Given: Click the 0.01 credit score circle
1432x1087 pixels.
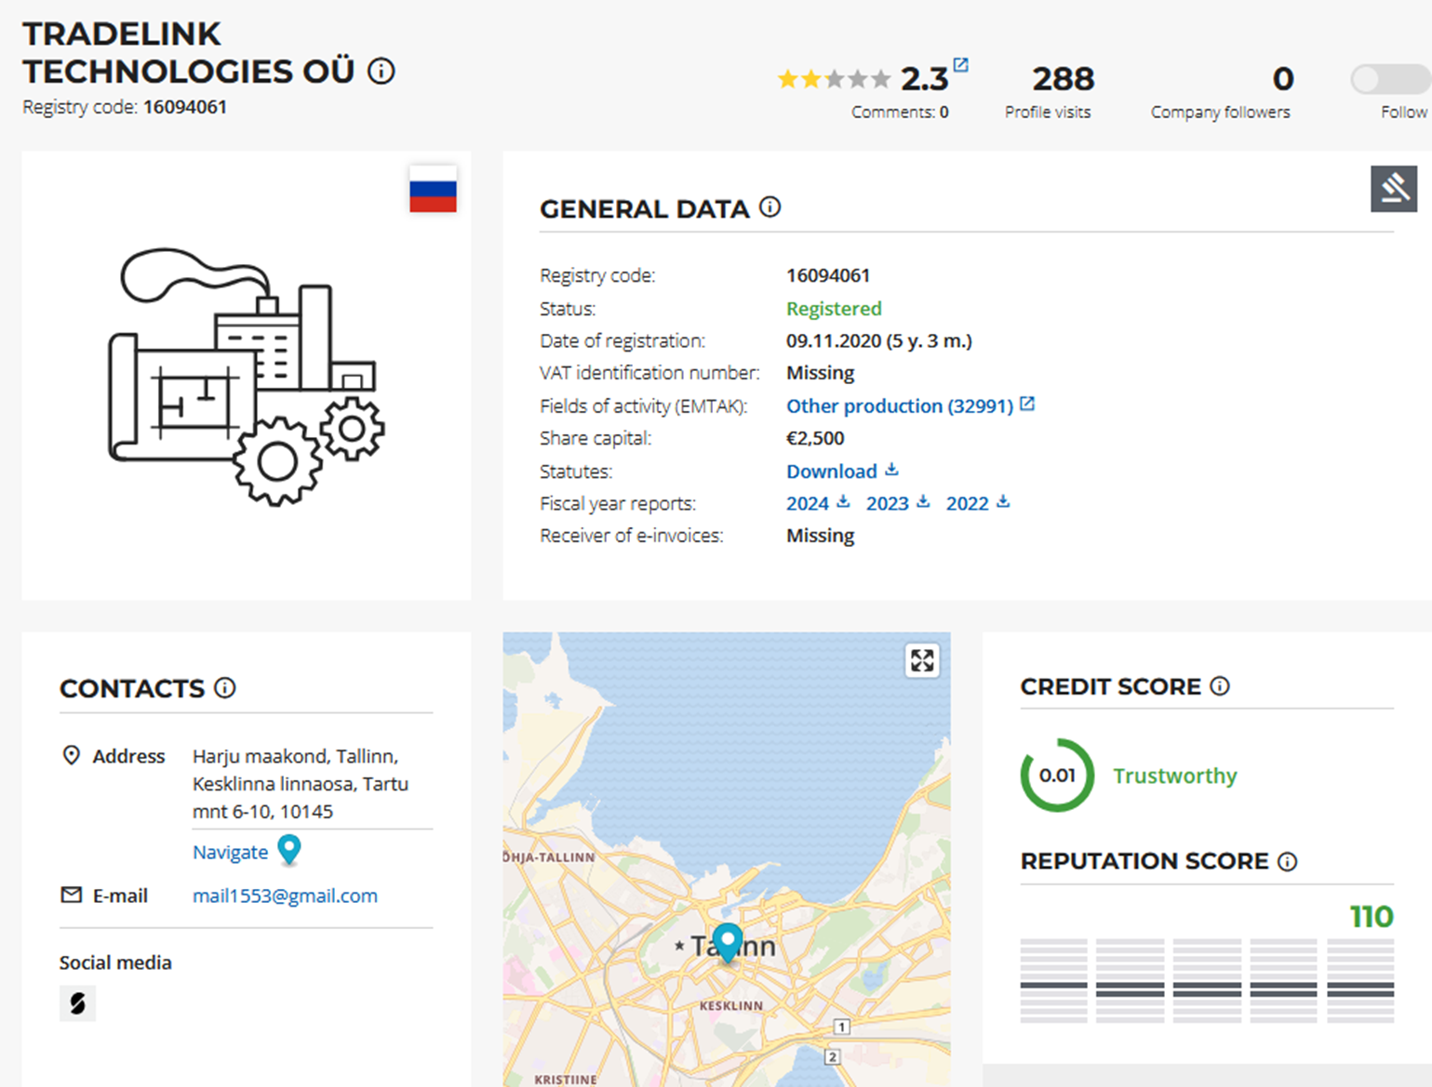Looking at the screenshot, I should [1057, 775].
